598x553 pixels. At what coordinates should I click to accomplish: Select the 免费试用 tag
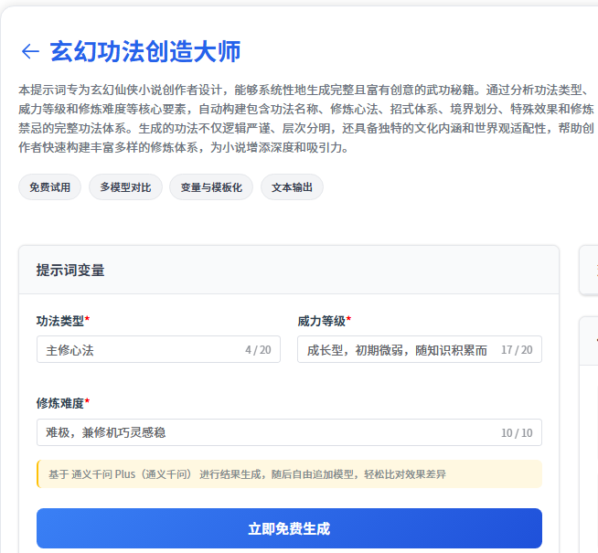pos(49,187)
